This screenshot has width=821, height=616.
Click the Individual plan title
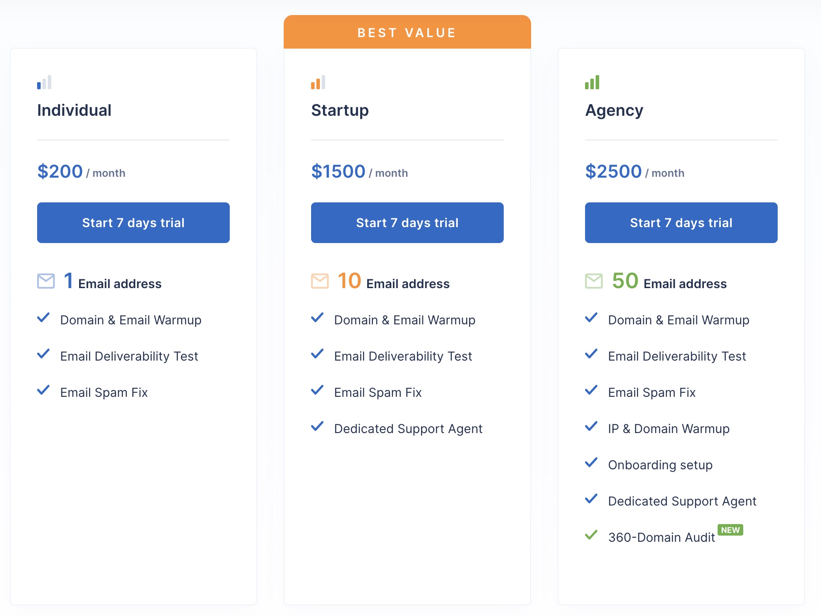click(74, 110)
